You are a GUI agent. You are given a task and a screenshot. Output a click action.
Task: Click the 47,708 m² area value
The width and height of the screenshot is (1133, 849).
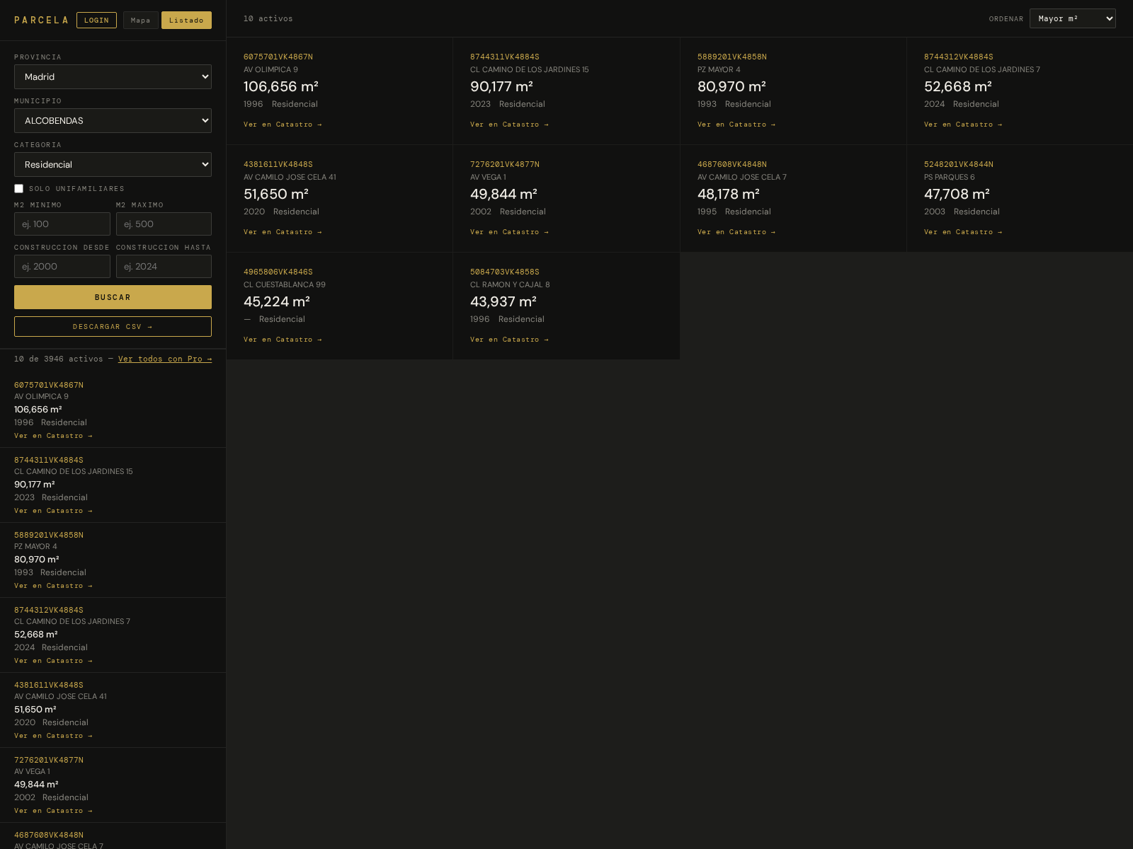(957, 194)
